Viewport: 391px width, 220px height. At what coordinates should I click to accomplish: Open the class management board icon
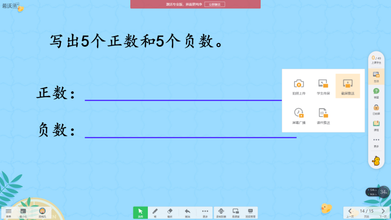(251, 213)
